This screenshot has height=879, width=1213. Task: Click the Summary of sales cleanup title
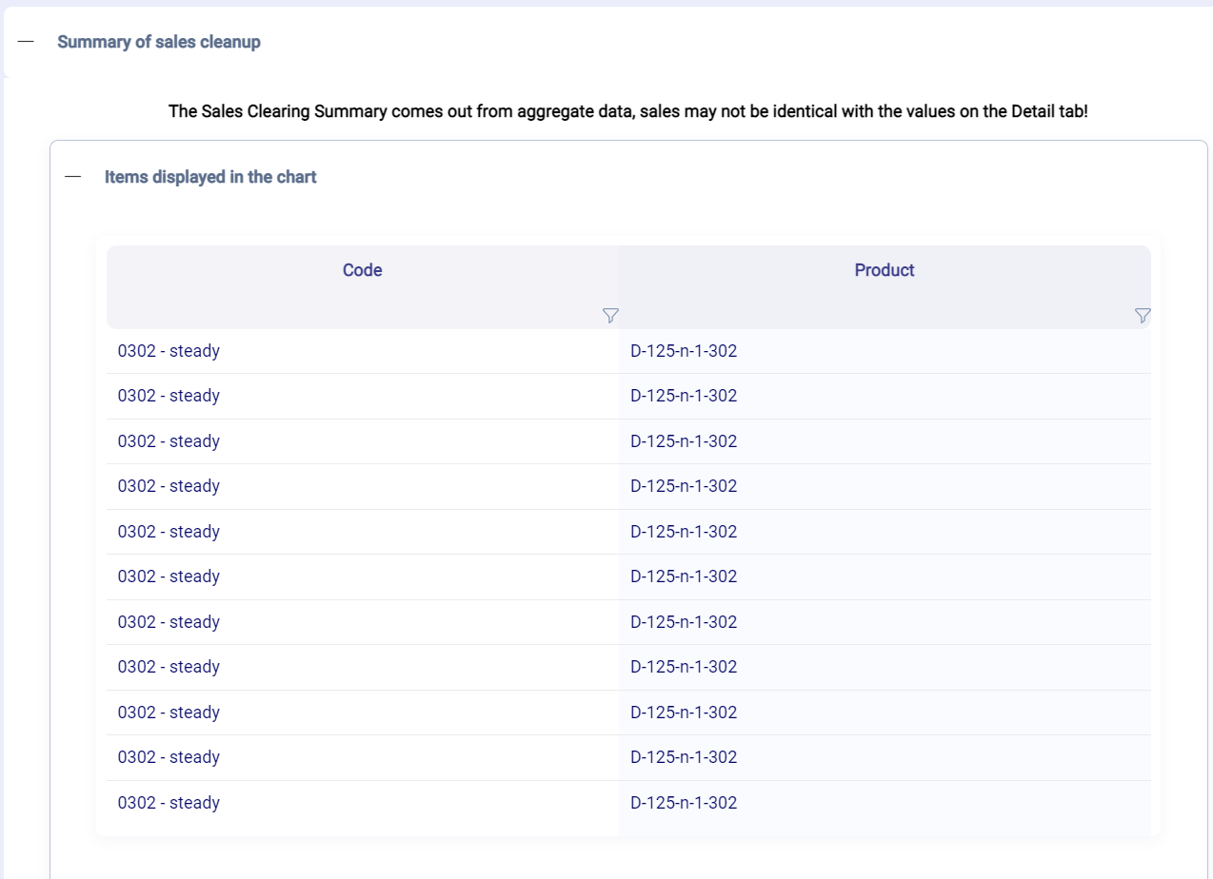(159, 42)
